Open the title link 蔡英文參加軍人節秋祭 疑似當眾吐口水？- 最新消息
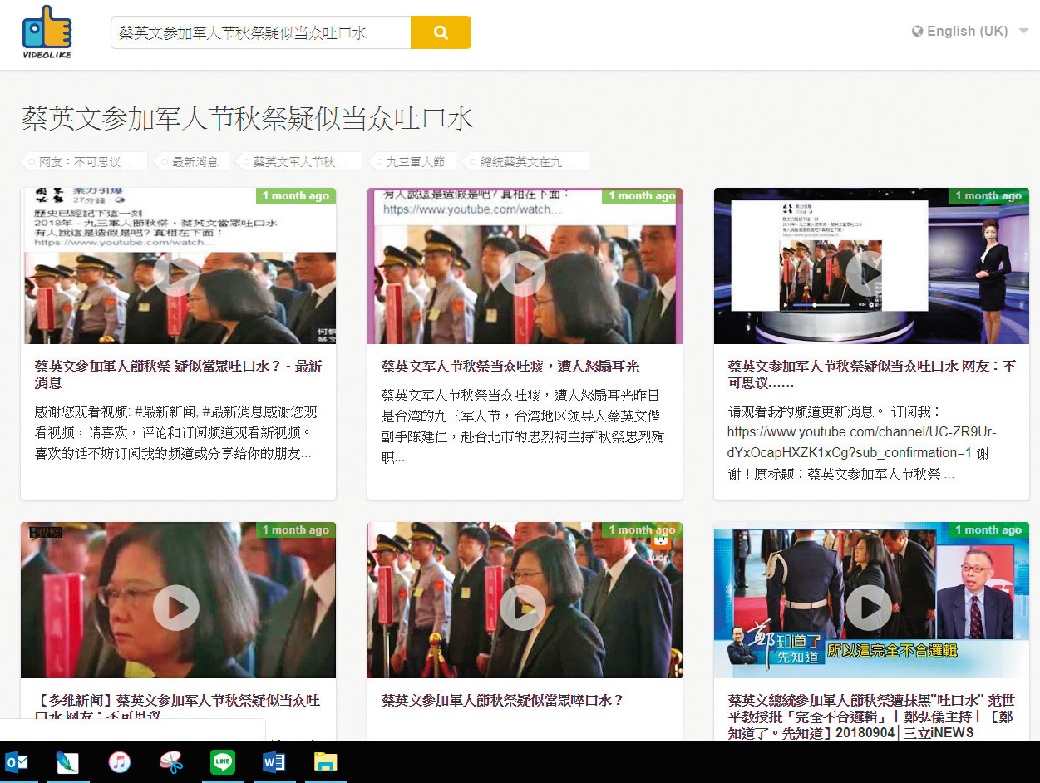 [x=178, y=374]
